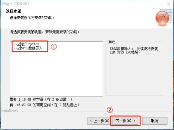Click empty area of the feature list box

click(56, 73)
